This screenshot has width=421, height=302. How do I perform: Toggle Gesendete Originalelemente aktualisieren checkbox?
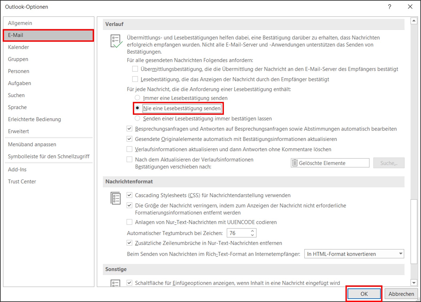pos(129,139)
